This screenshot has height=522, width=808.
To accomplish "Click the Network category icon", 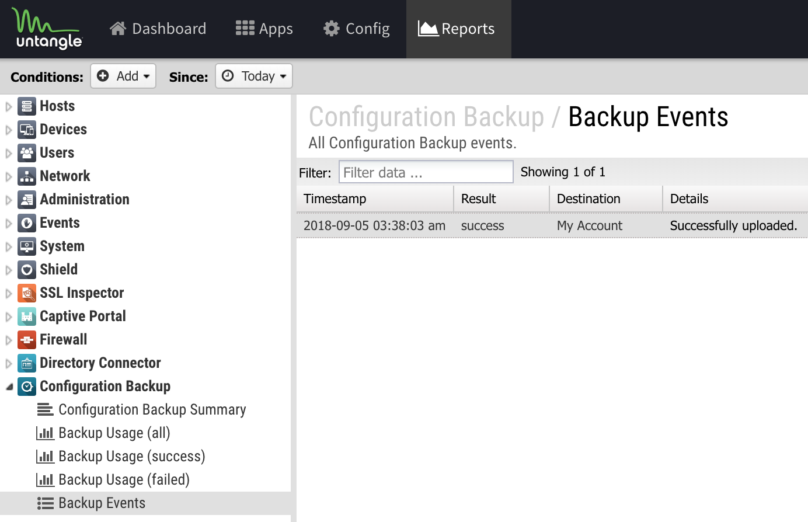I will [27, 176].
